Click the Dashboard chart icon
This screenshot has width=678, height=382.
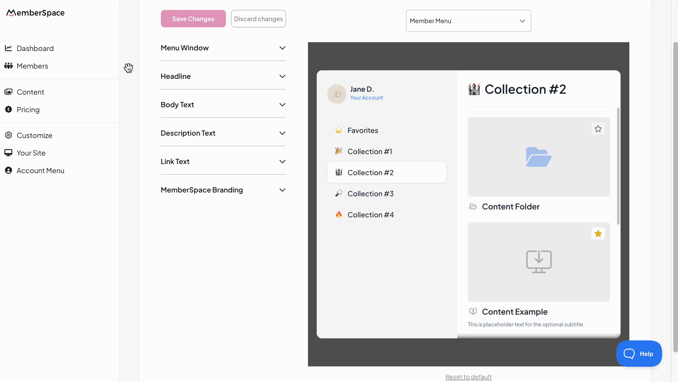[x=8, y=48]
